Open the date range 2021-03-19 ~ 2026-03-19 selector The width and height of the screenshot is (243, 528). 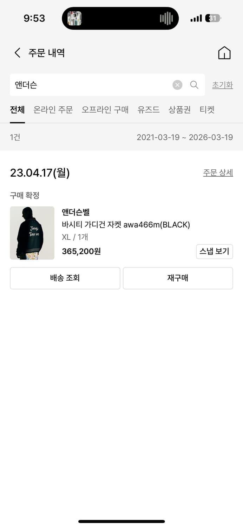[185, 137]
